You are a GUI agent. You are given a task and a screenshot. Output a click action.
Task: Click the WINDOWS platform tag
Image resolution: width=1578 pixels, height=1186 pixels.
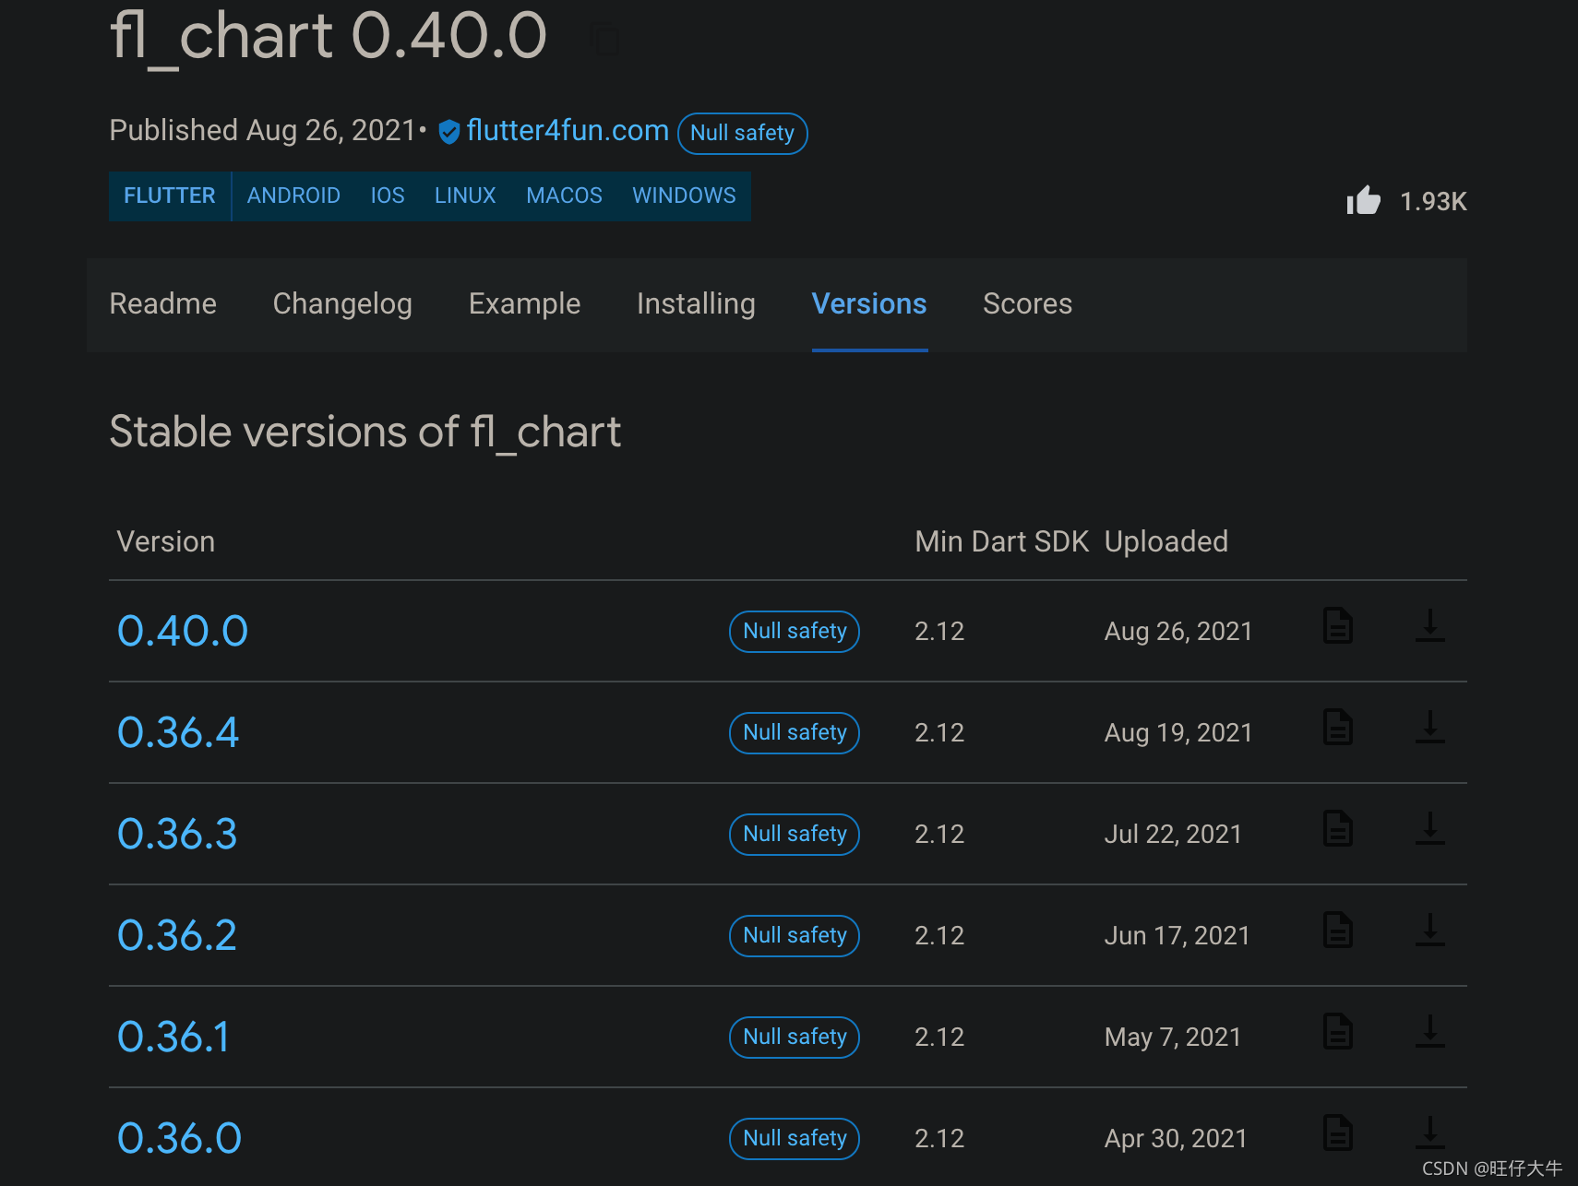(684, 196)
